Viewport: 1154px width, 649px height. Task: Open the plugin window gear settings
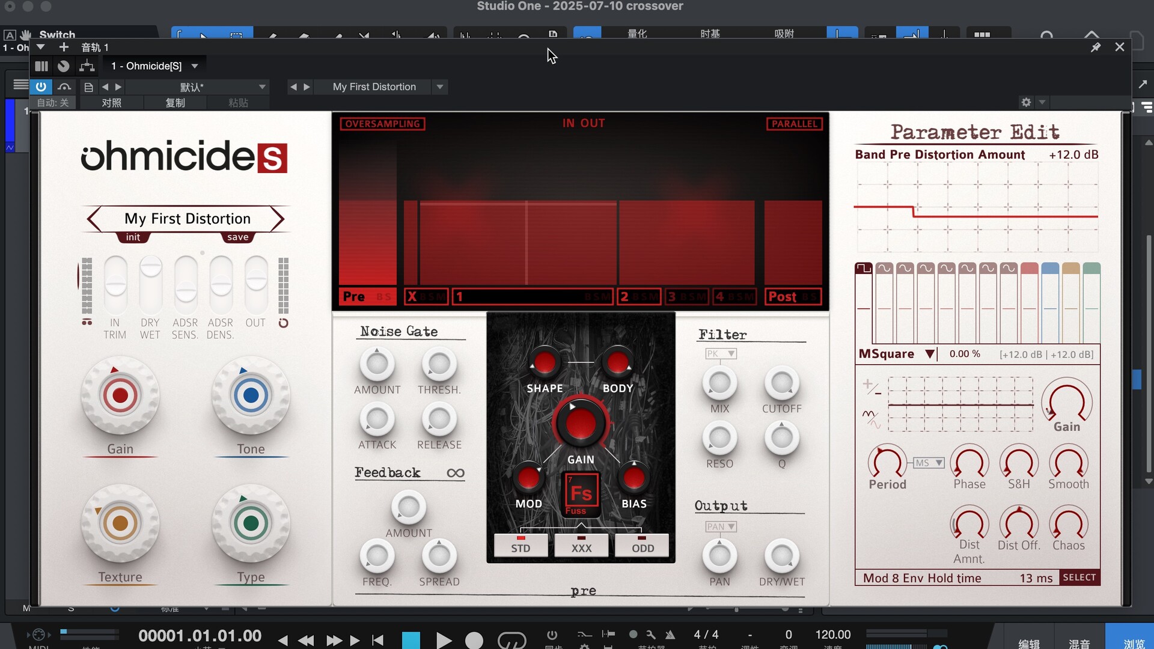coord(1026,102)
